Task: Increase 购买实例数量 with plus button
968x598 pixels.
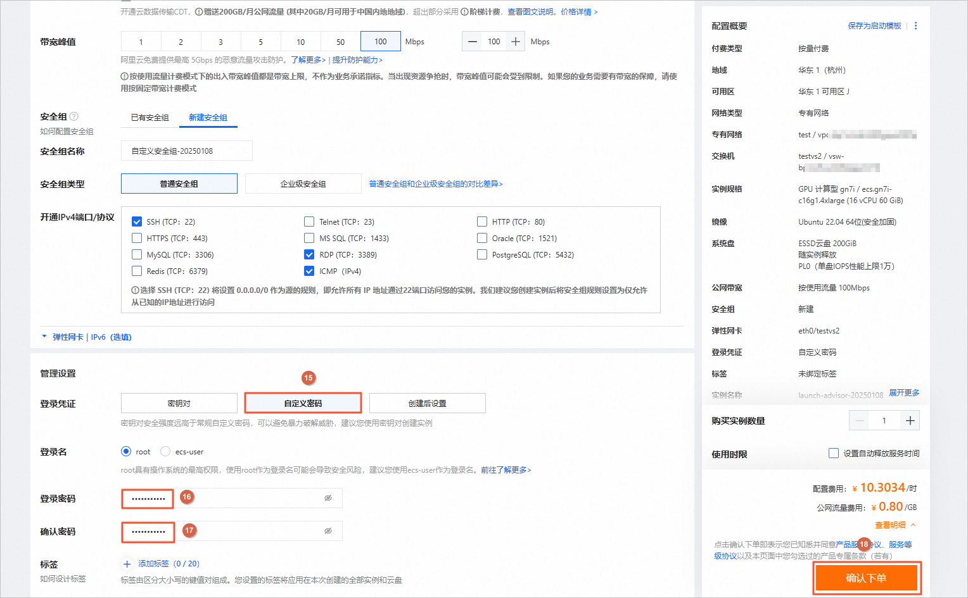Action: tap(910, 421)
